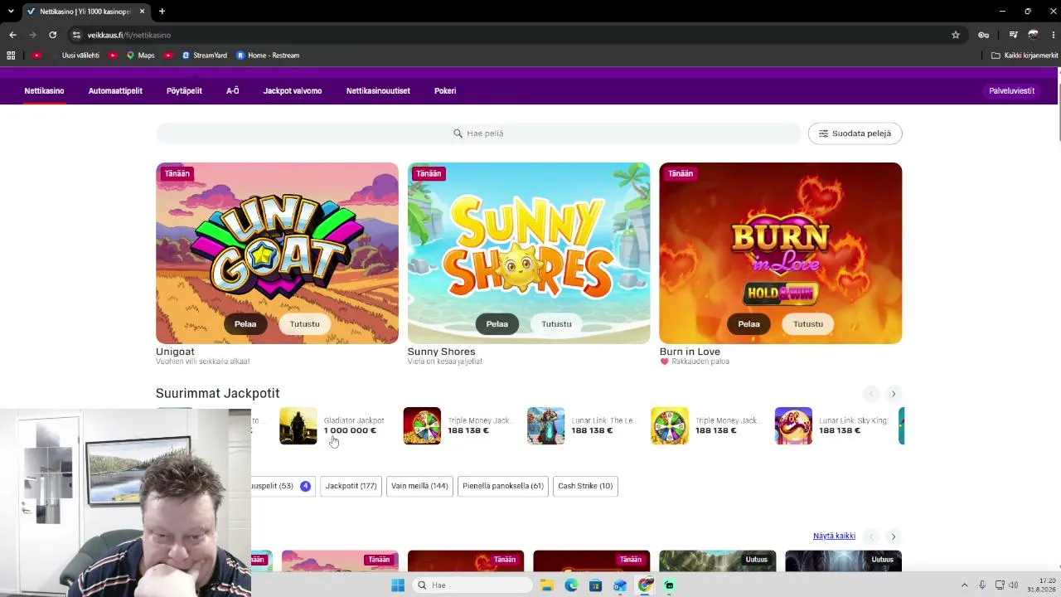The image size is (1061, 597).
Task: Open Nettikasinouutiset in the navigation
Action: tap(378, 91)
